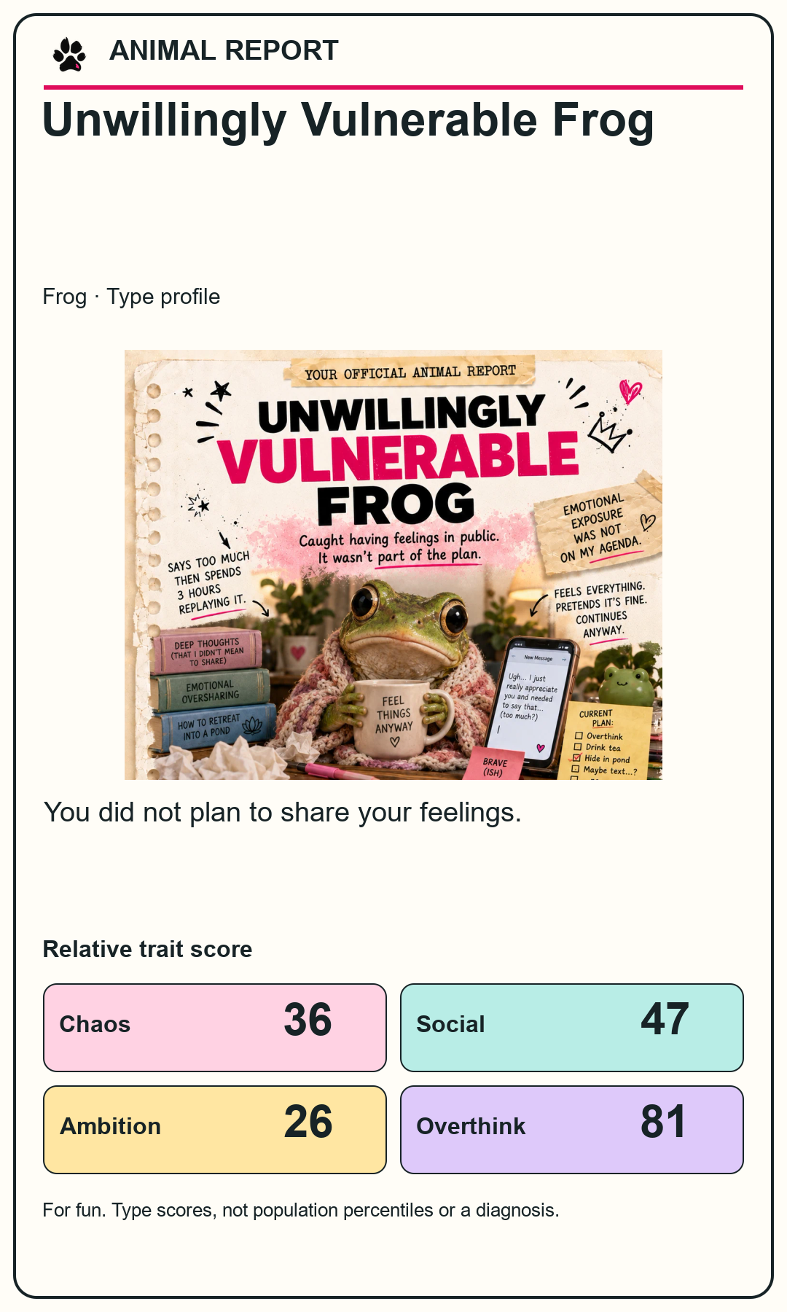Click the pink heart doodle top right
This screenshot has width=787, height=1312.
(630, 391)
